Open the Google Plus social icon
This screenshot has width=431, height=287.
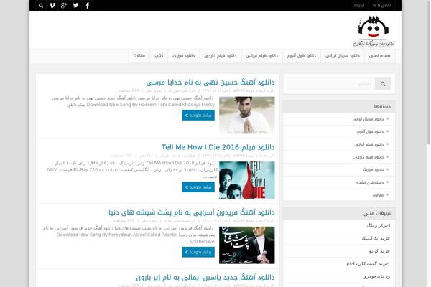point(64,6)
